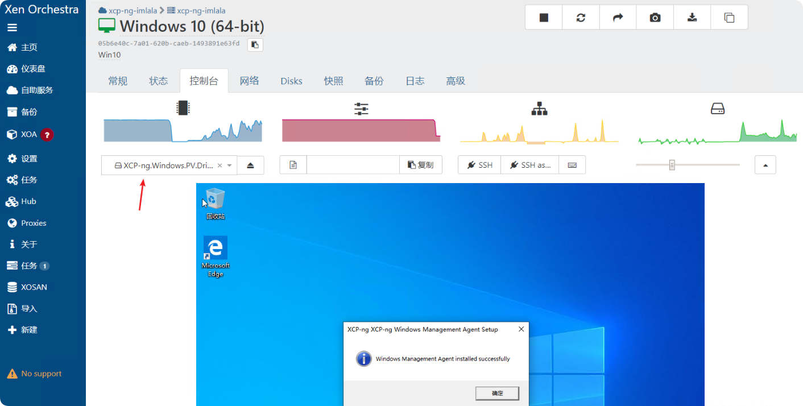Open 仪表盘 dashboard menu
803x406 pixels.
pos(26,69)
